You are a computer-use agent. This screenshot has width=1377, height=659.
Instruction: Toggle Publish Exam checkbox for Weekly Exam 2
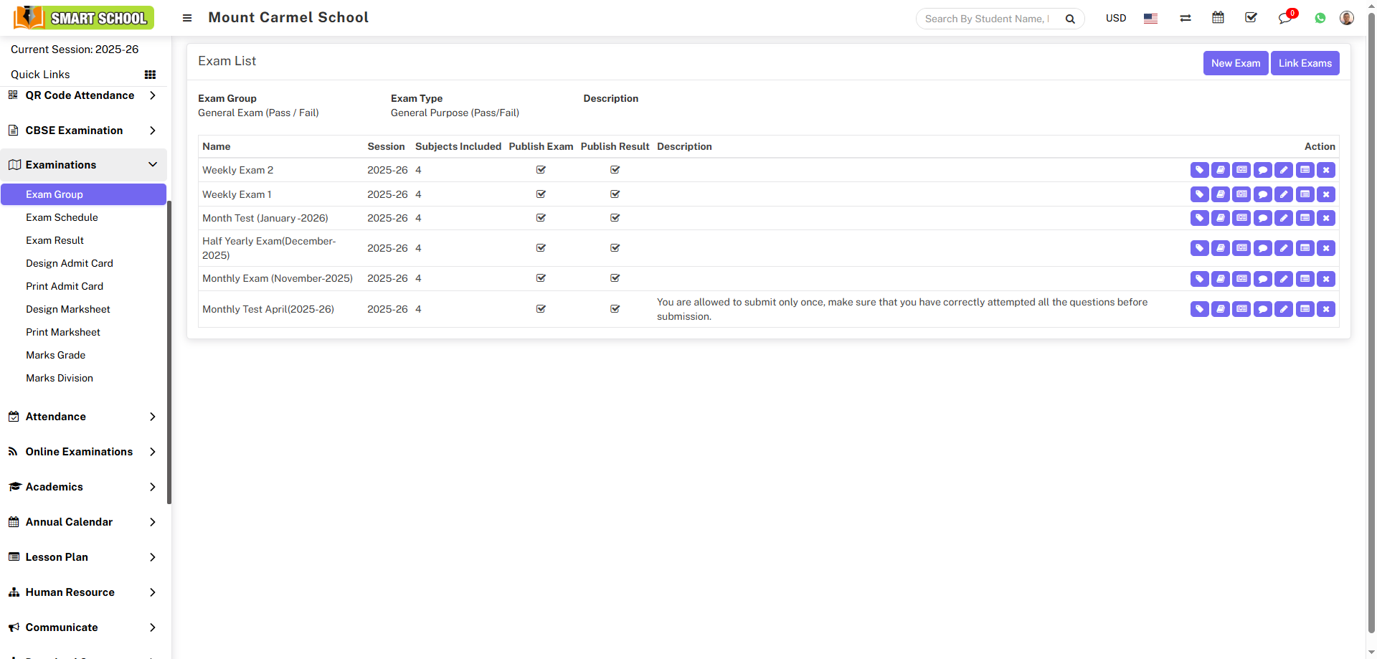coord(541,170)
